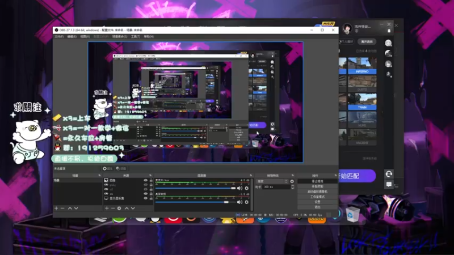Screen dimensions: 454x255
Task: Pop out the 控件 dock using its header icon
Action: (x=335, y=176)
